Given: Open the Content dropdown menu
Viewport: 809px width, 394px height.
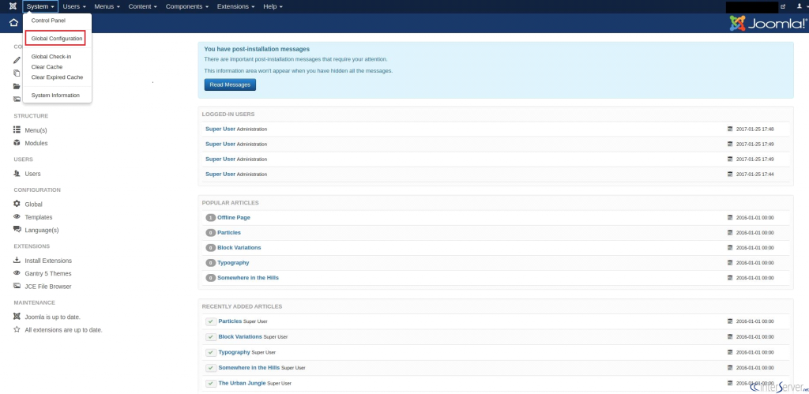Looking at the screenshot, I should tap(143, 6).
